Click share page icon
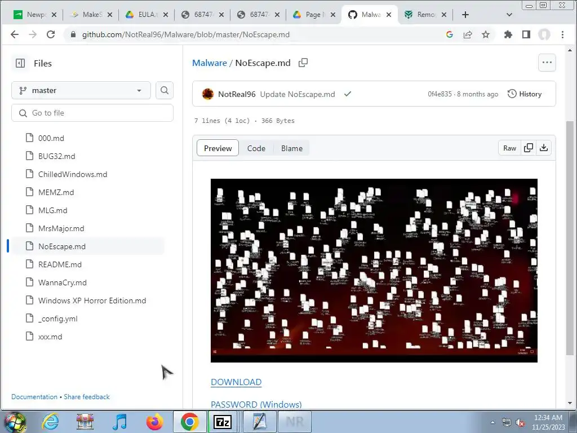Image resolution: width=577 pixels, height=433 pixels. coord(468,34)
